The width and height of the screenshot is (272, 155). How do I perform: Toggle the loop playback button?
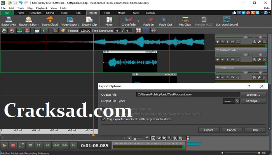[22, 145]
